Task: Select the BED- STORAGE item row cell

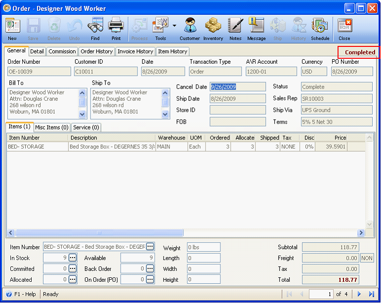Action: (38, 147)
